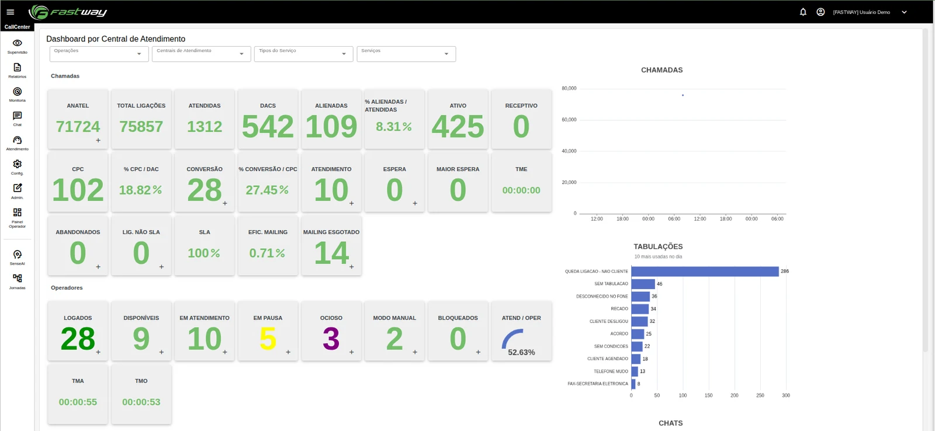Click the Fastway logo

click(68, 12)
